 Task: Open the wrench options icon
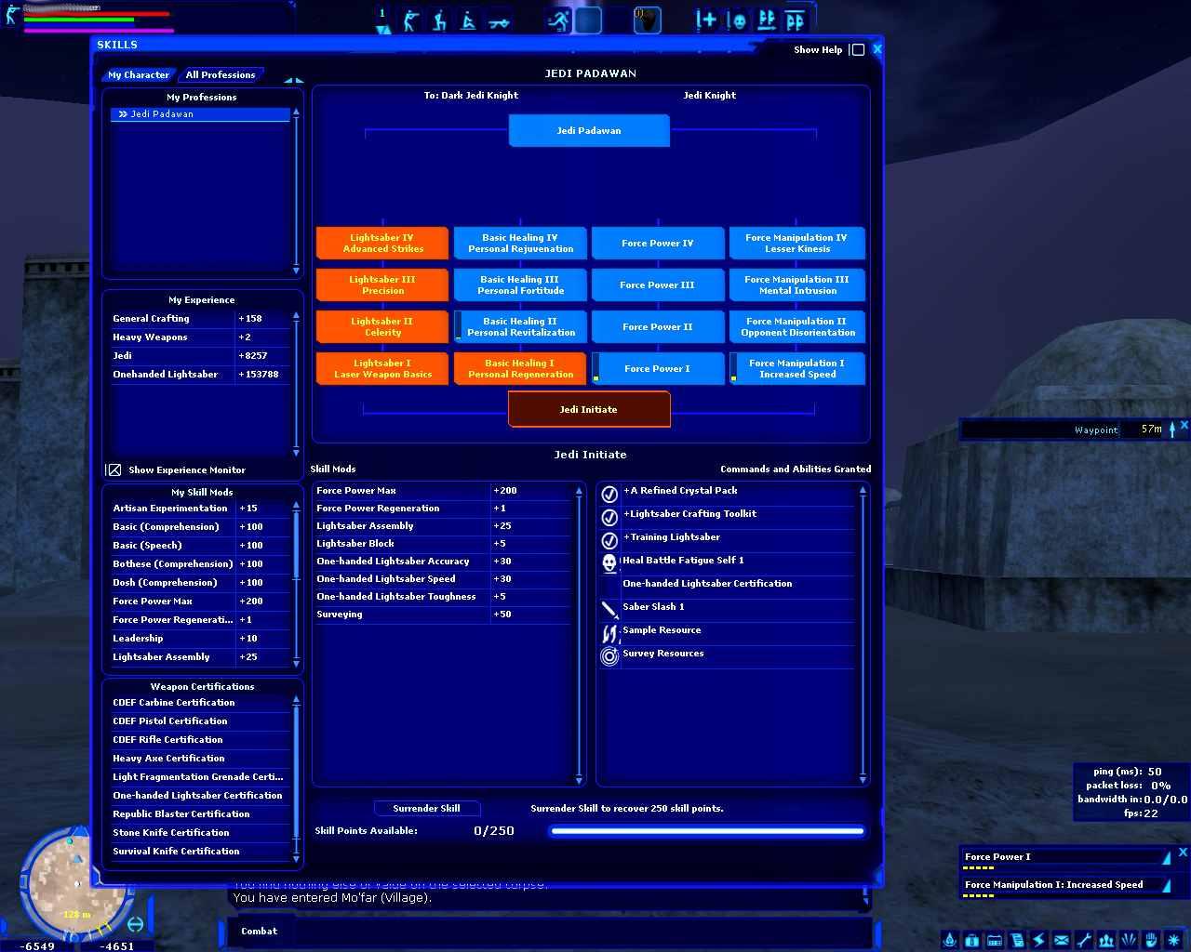pos(1084,940)
